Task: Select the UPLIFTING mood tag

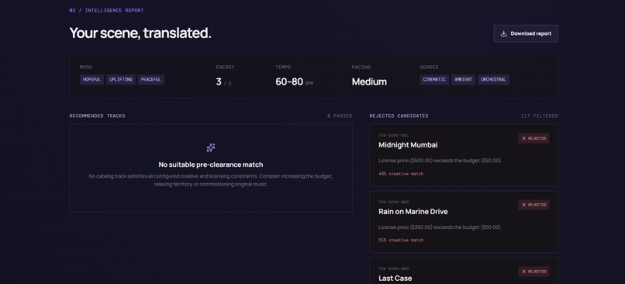Action: (121, 79)
